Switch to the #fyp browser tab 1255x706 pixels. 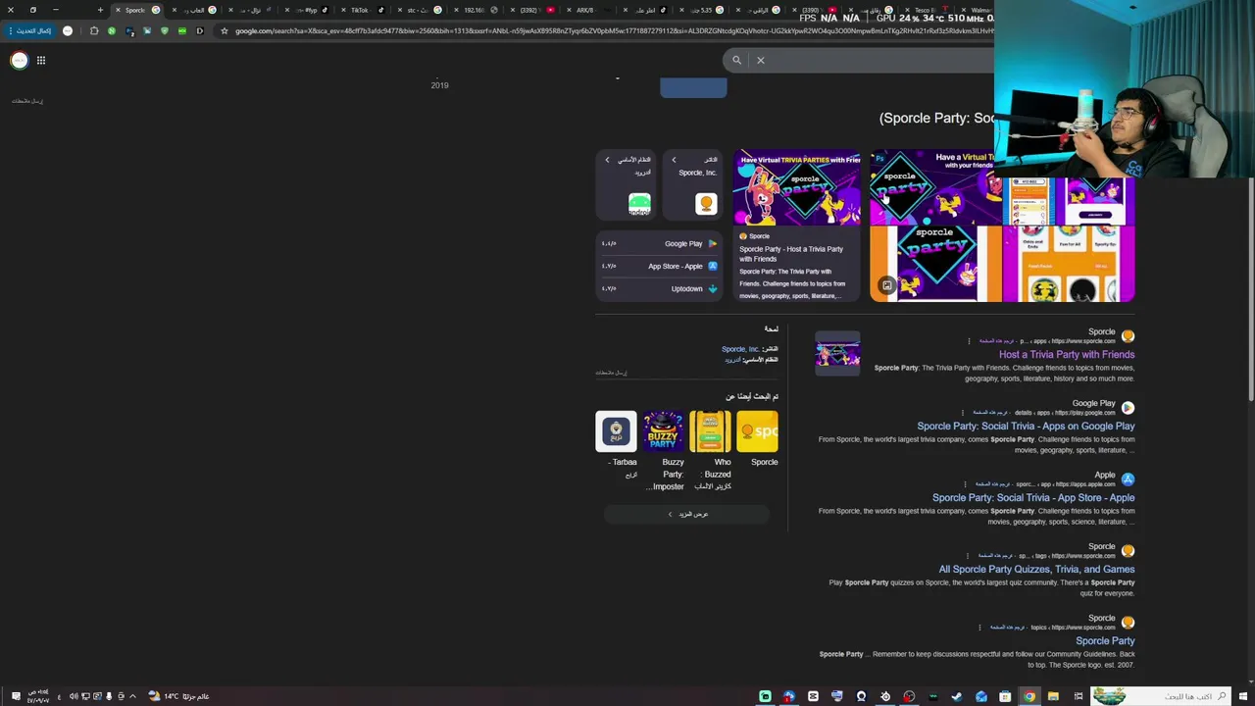pyautogui.click(x=311, y=10)
